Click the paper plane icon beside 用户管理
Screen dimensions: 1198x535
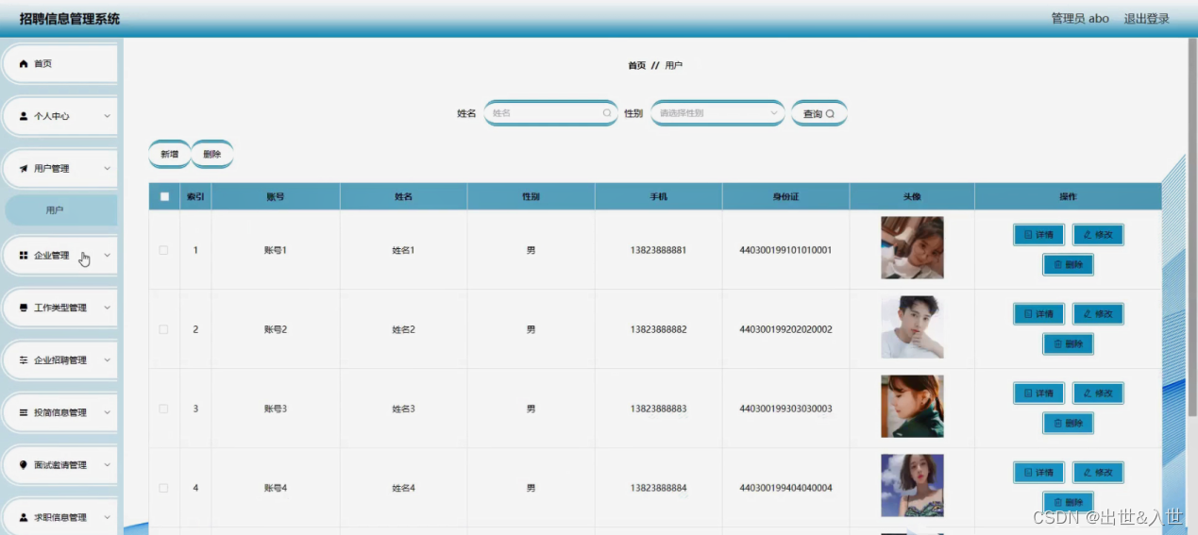point(25,168)
